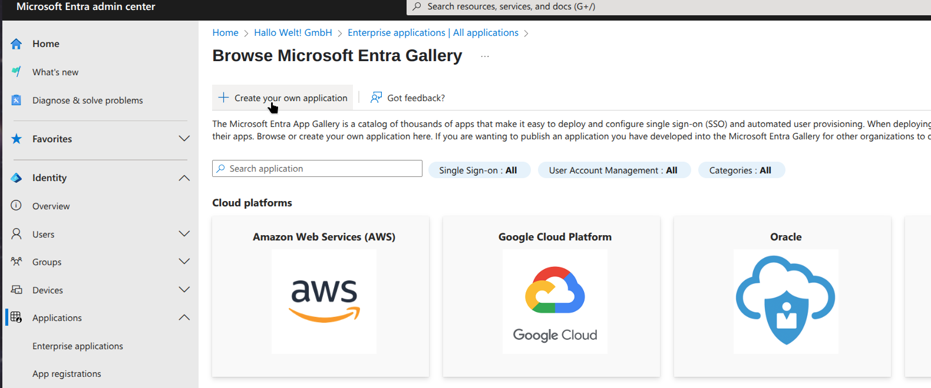Open Enterprise applications in sidebar
This screenshot has height=388, width=931.
78,346
